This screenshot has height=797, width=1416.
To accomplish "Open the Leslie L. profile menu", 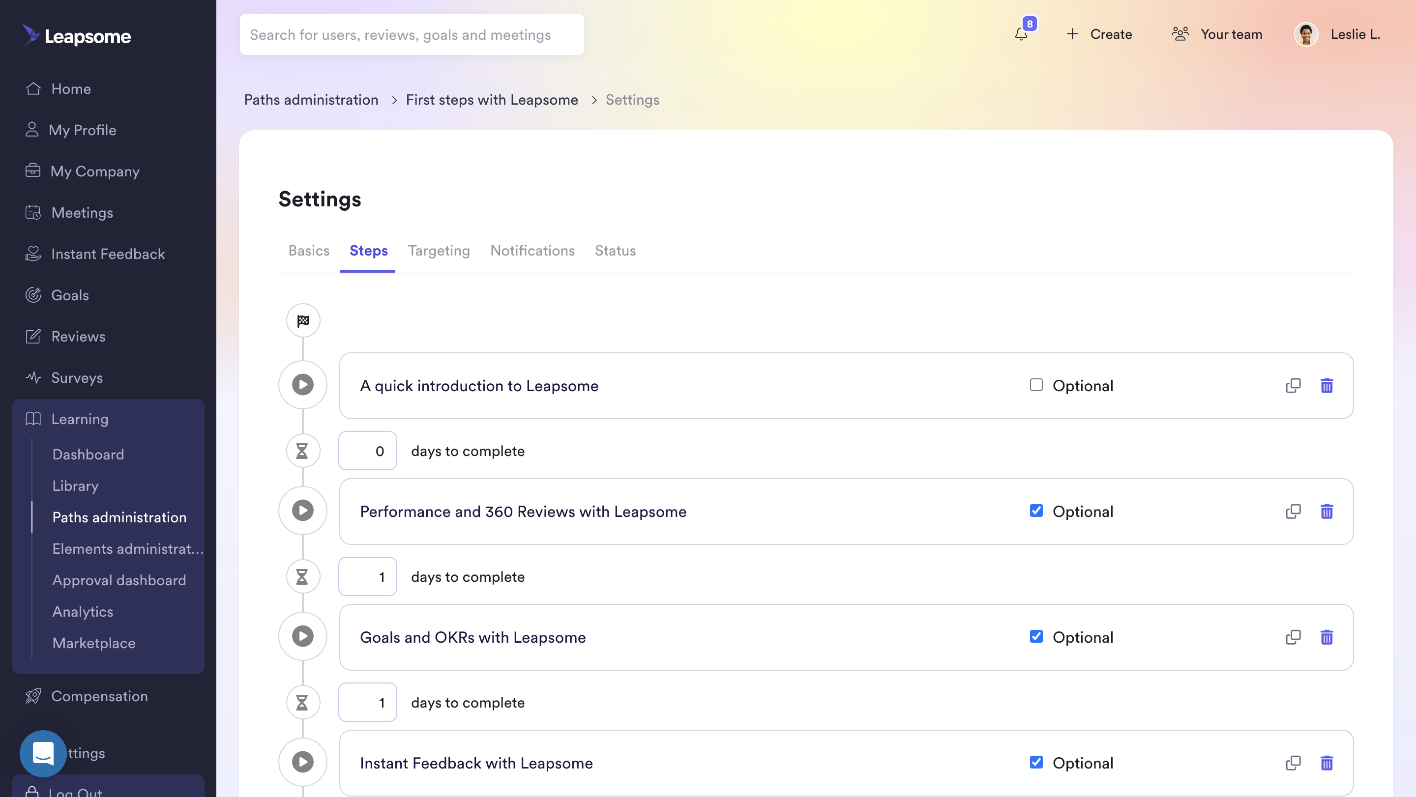I will point(1337,34).
